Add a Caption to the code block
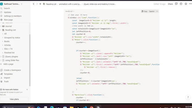192x108 pixels. click(152, 11)
